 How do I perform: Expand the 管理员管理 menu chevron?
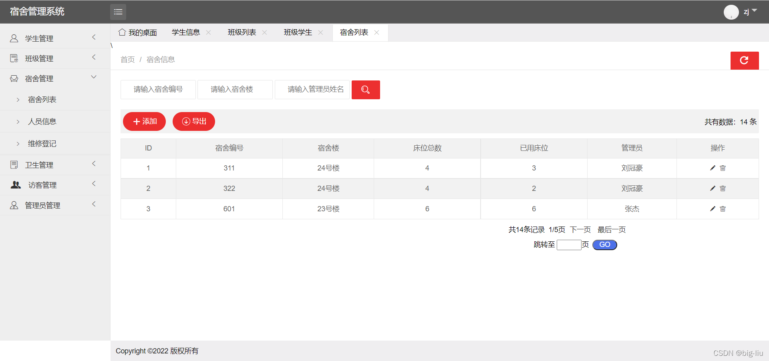tap(94, 204)
